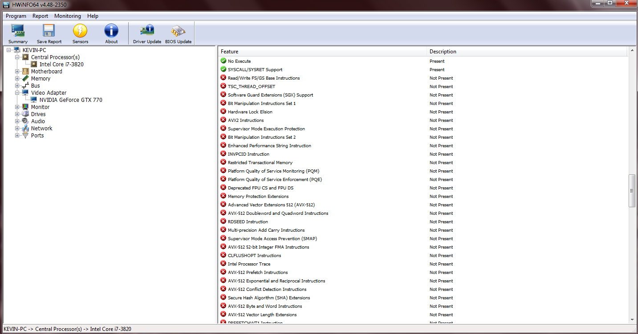638x334 pixels.
Task: Click red X icon beside RDSEED Instruction
Action: 224,221
